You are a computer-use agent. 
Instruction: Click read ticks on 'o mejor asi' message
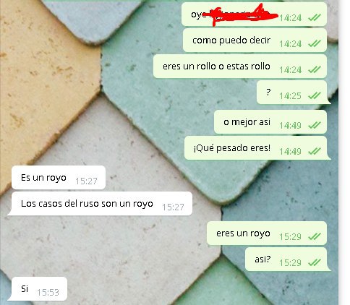point(315,125)
